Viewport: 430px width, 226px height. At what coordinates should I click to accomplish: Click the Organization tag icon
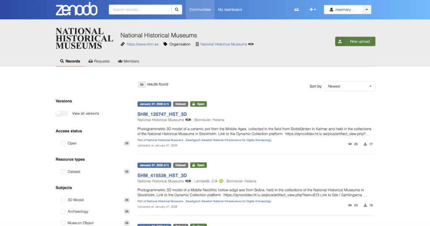pos(165,44)
